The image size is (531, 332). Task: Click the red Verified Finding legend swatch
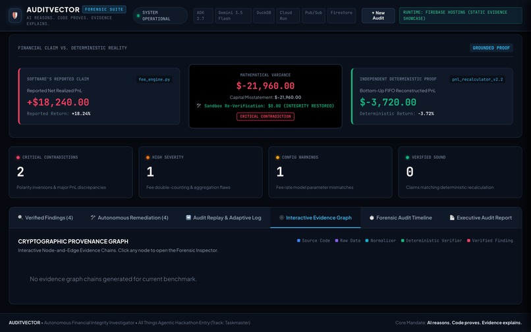[468, 240]
